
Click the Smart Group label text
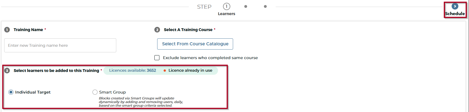(x=112, y=92)
